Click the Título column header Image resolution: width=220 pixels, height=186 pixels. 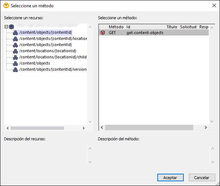[x=171, y=27]
